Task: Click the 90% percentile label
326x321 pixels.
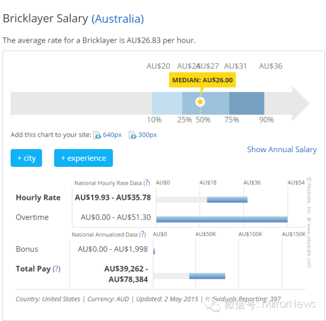Action: [x=266, y=120]
